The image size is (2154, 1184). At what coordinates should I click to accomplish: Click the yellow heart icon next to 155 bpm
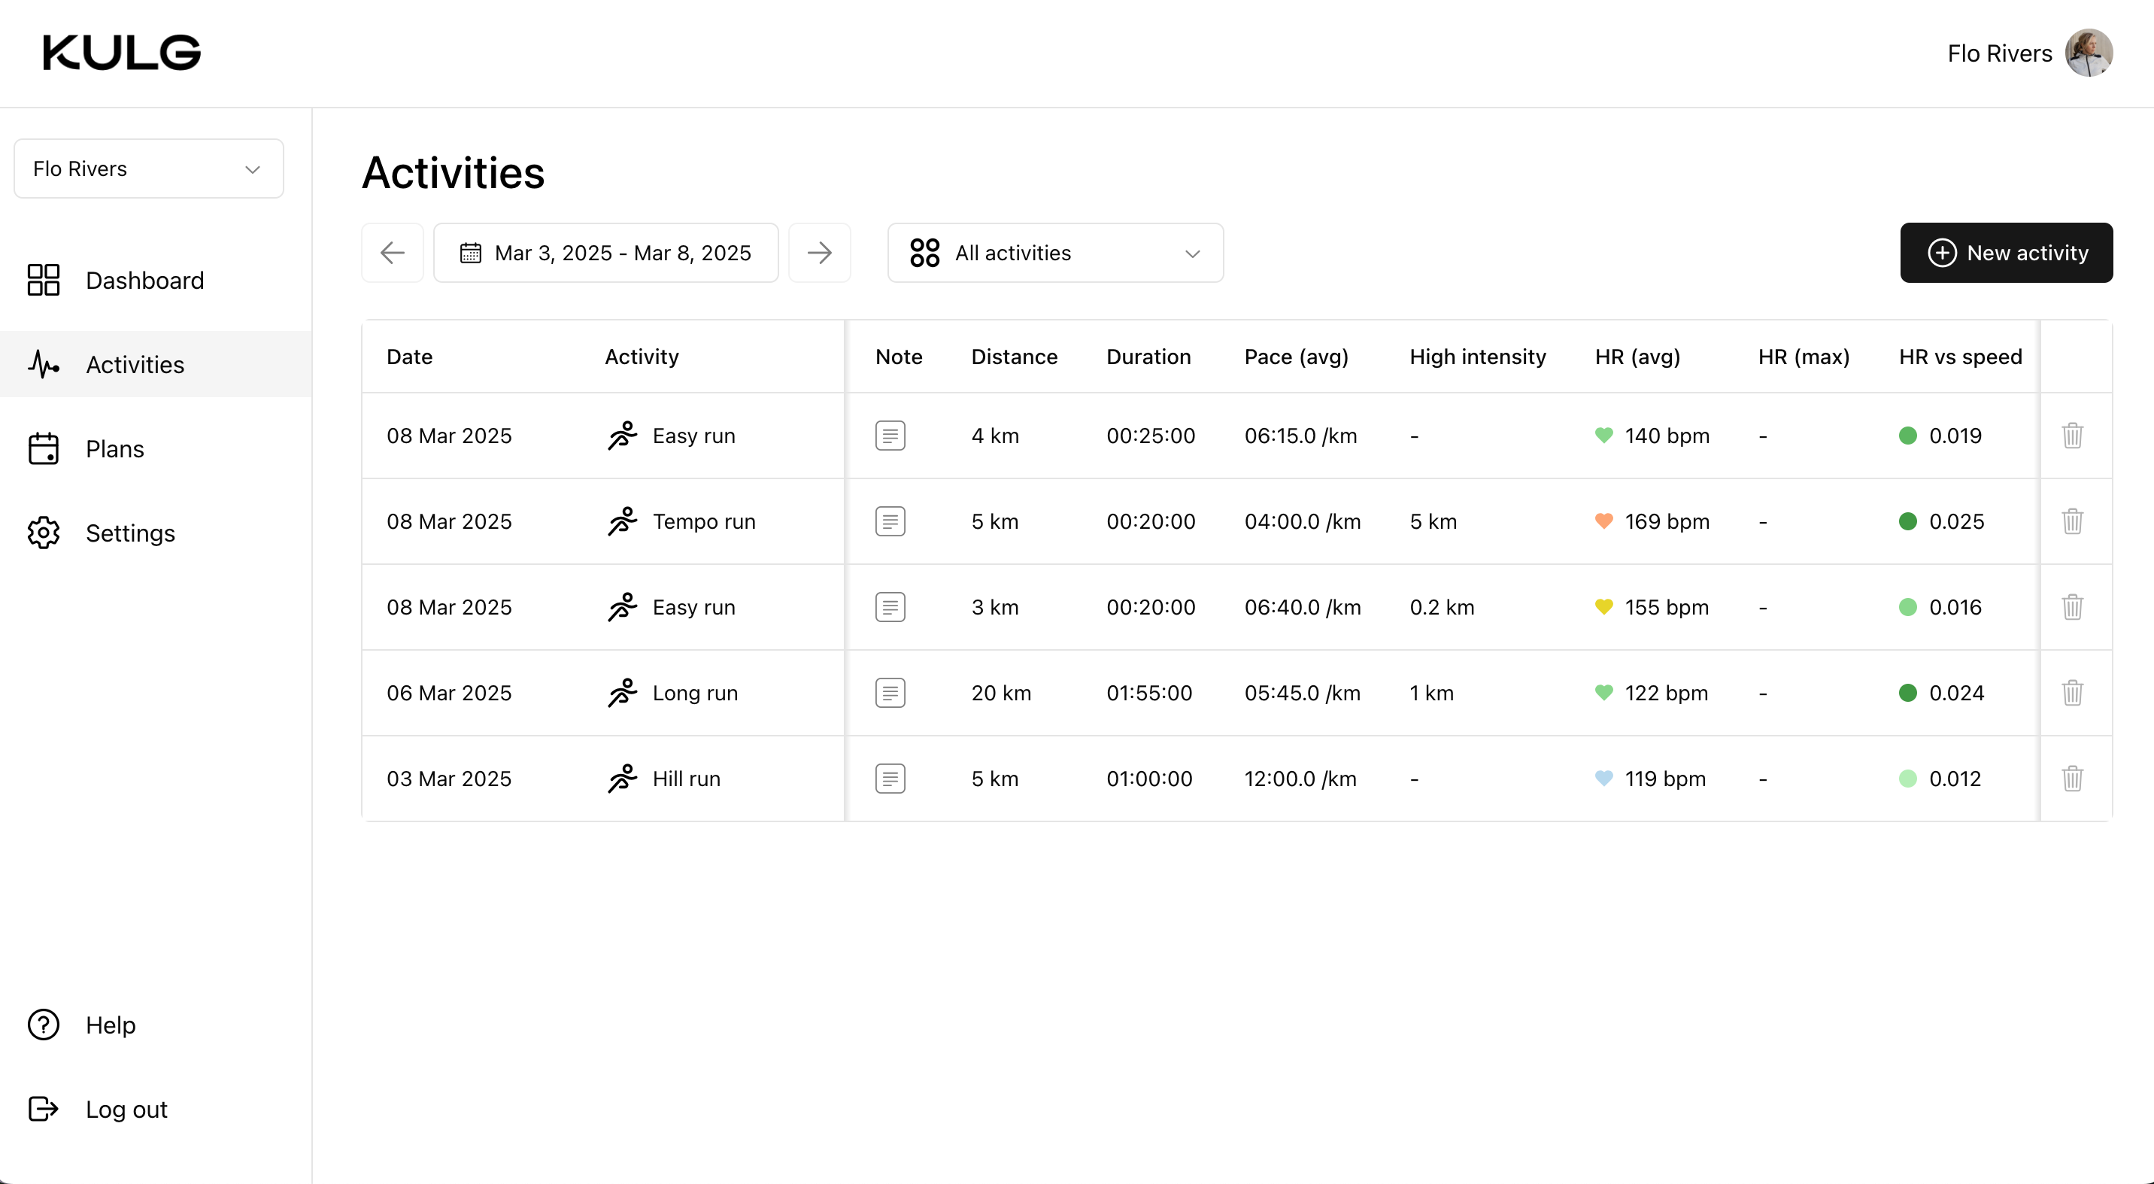pyautogui.click(x=1603, y=606)
